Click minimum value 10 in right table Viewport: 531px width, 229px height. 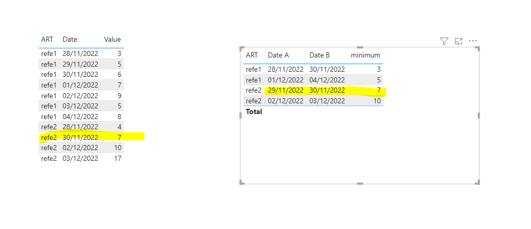pyautogui.click(x=377, y=101)
